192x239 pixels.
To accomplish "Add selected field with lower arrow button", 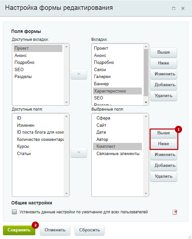I will click(79, 152).
